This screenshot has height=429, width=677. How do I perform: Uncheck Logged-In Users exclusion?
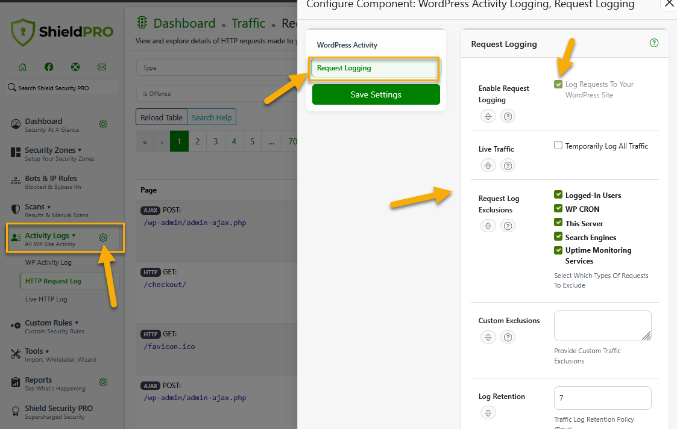[558, 195]
